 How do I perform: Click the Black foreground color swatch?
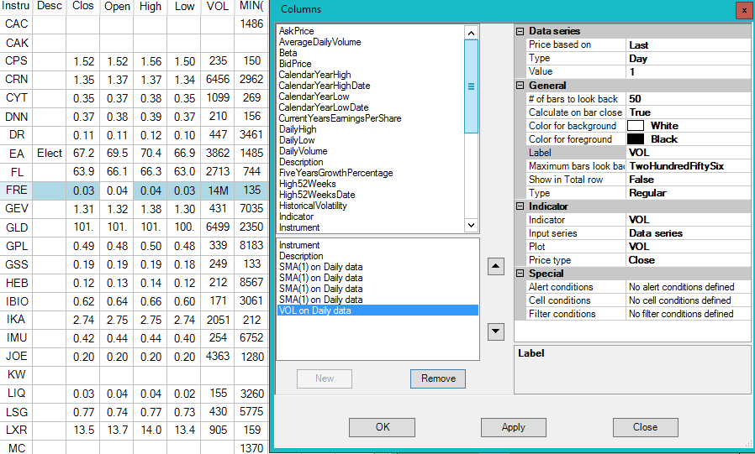click(x=636, y=139)
